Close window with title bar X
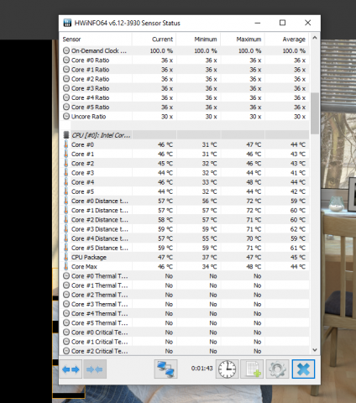This screenshot has width=356, height=403. pyautogui.click(x=308, y=23)
